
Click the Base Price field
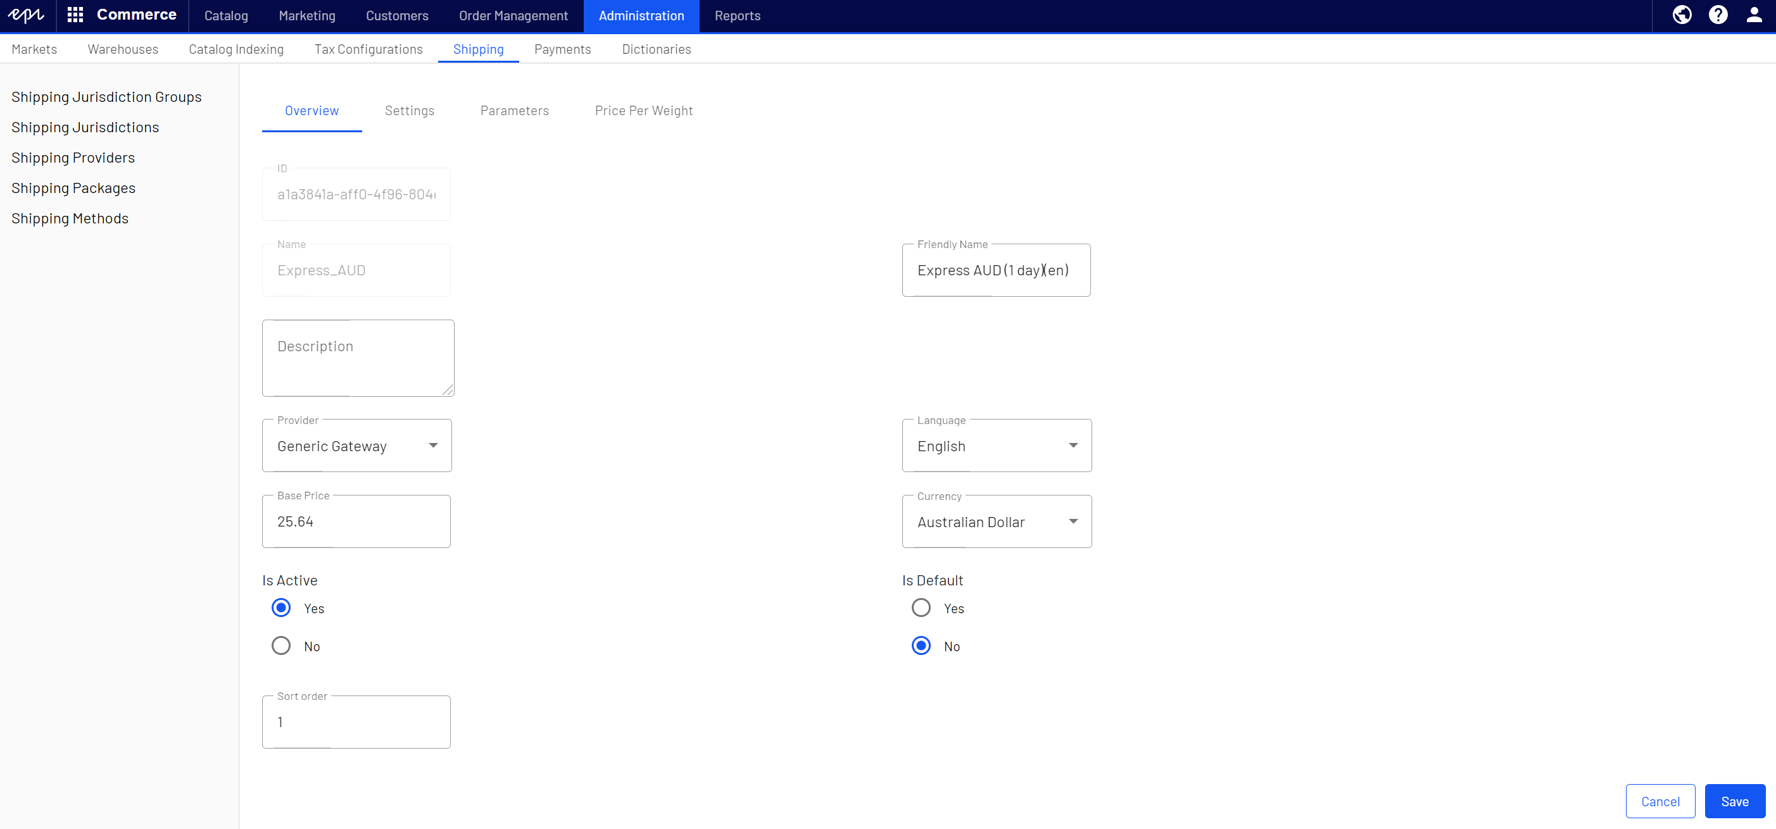[356, 521]
